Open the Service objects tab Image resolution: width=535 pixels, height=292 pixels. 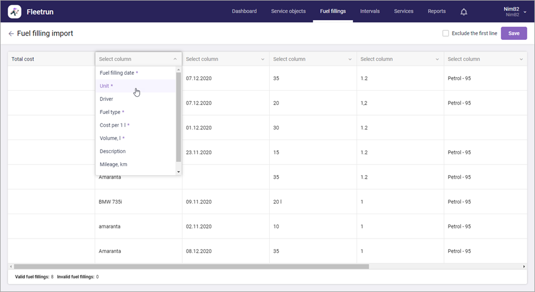(x=288, y=11)
